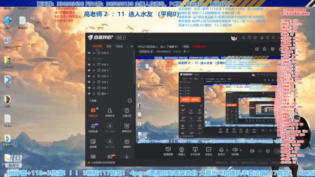Open the hamburger main menu
Image resolution: width=315 pixels, height=177 pixels.
point(273,37)
